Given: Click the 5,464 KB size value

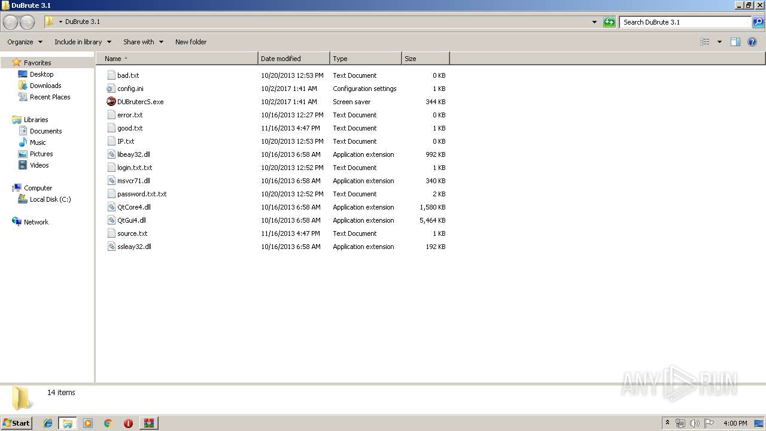Looking at the screenshot, I should click(x=433, y=220).
